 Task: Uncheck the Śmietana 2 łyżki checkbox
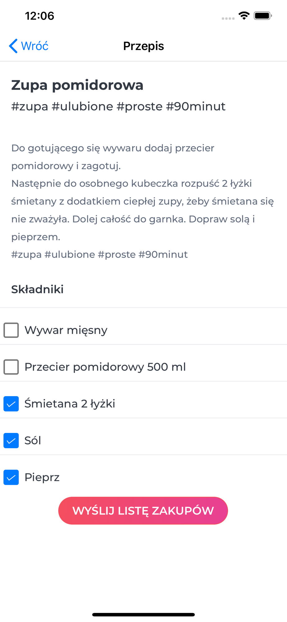click(x=11, y=404)
